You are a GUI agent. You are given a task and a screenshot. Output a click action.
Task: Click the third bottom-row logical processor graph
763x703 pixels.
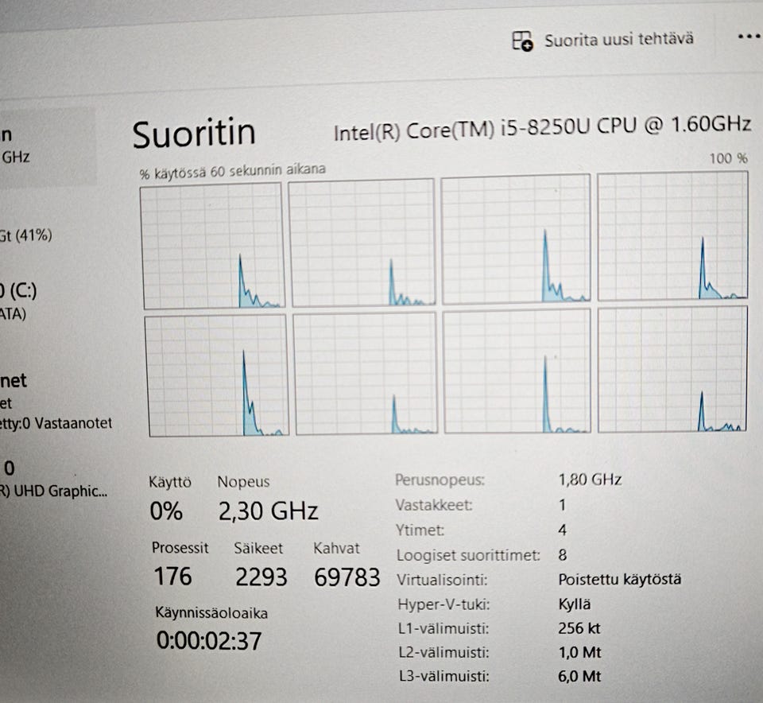(x=517, y=371)
